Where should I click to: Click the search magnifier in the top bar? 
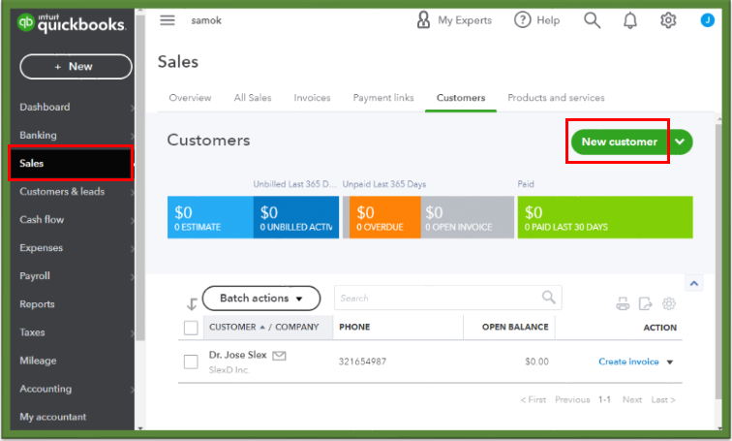click(592, 20)
